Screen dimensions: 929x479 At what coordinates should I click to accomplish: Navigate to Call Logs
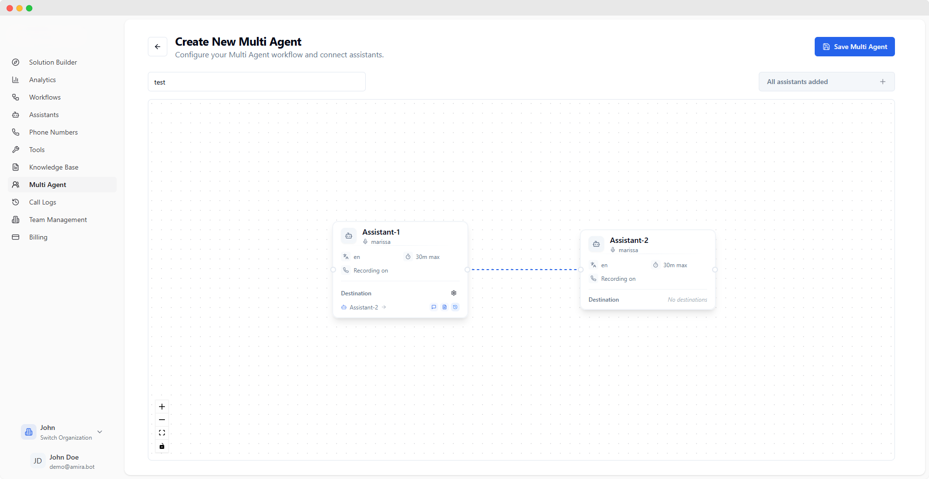(43, 202)
